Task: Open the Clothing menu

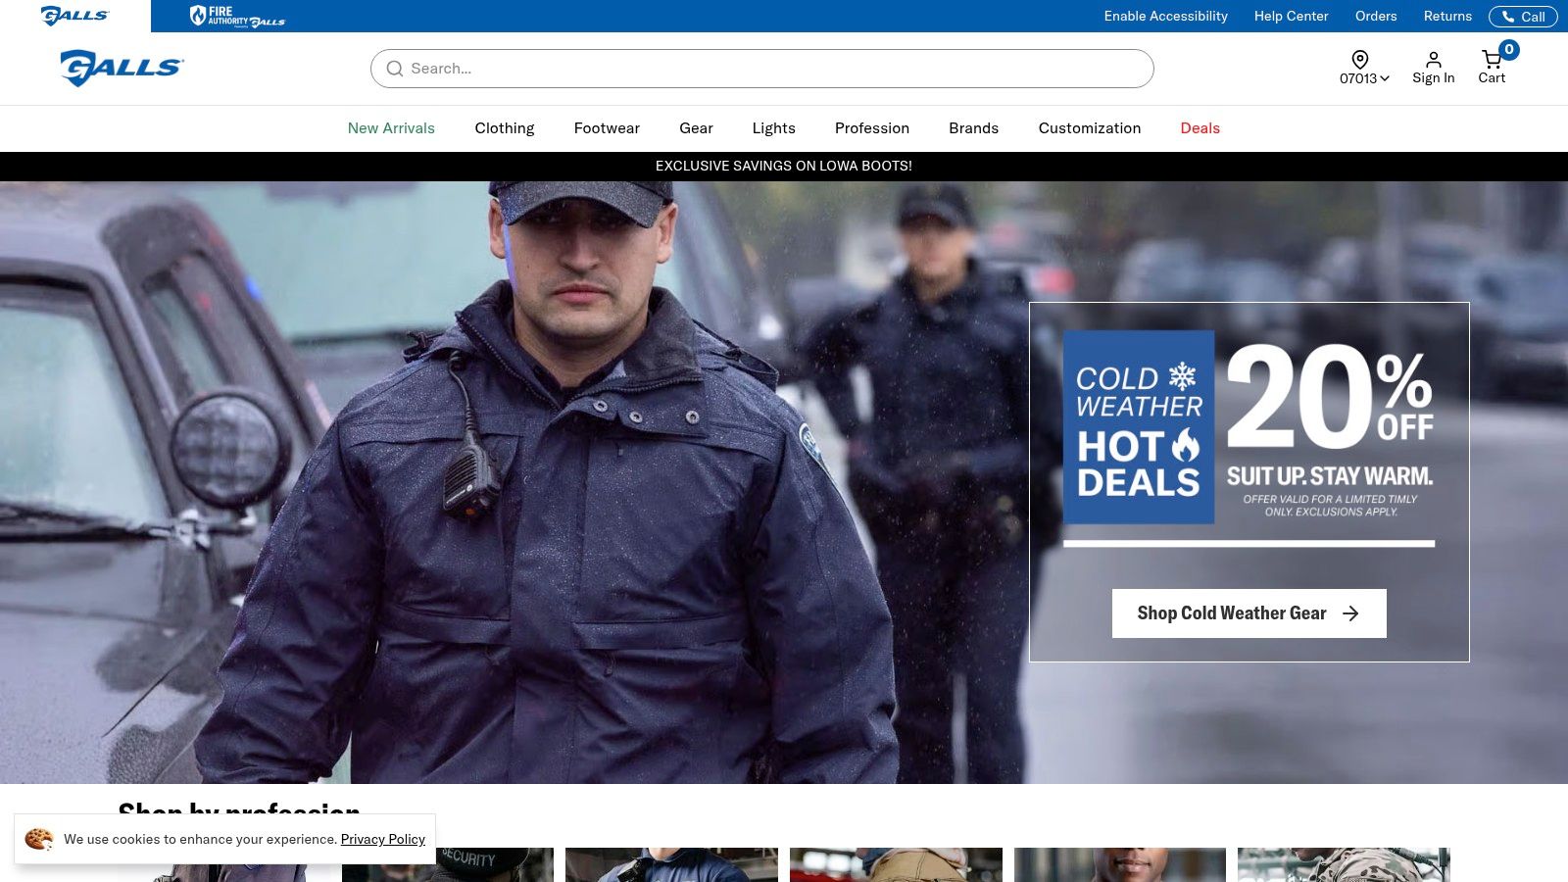Action: pos(504,128)
